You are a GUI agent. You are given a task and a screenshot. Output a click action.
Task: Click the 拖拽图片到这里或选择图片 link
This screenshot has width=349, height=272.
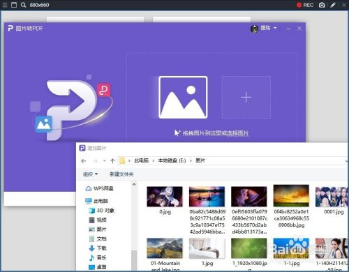[216, 133]
